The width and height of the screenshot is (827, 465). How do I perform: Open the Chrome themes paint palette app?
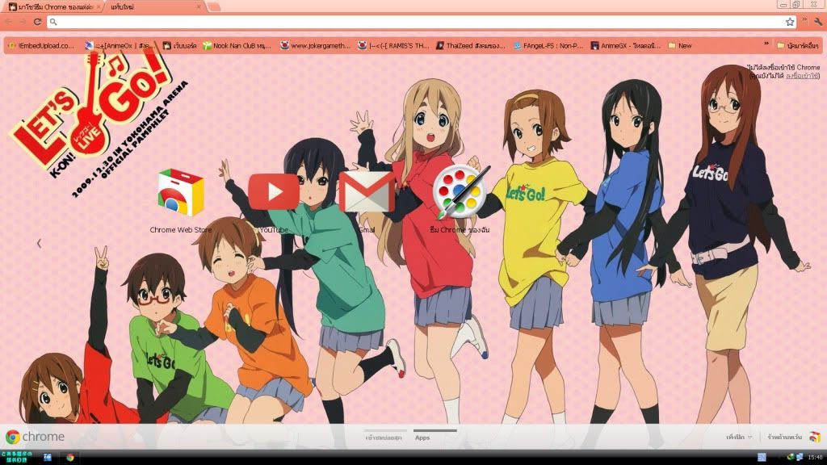point(460,192)
